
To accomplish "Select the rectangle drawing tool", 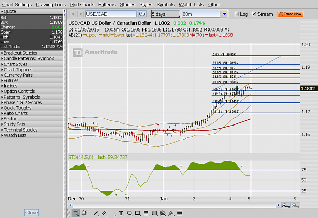I will click(138, 213).
